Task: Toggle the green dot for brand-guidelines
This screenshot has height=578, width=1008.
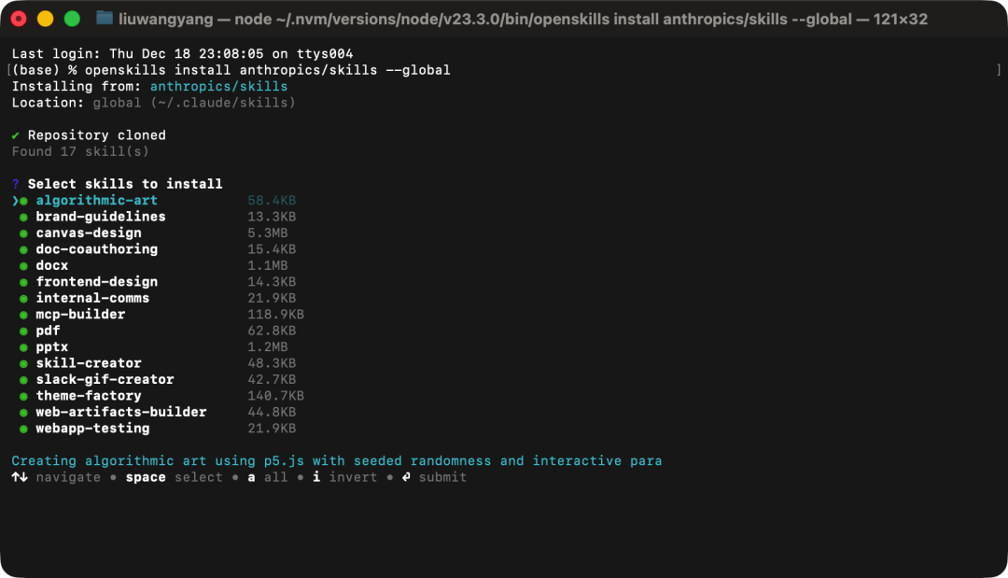Action: point(24,217)
